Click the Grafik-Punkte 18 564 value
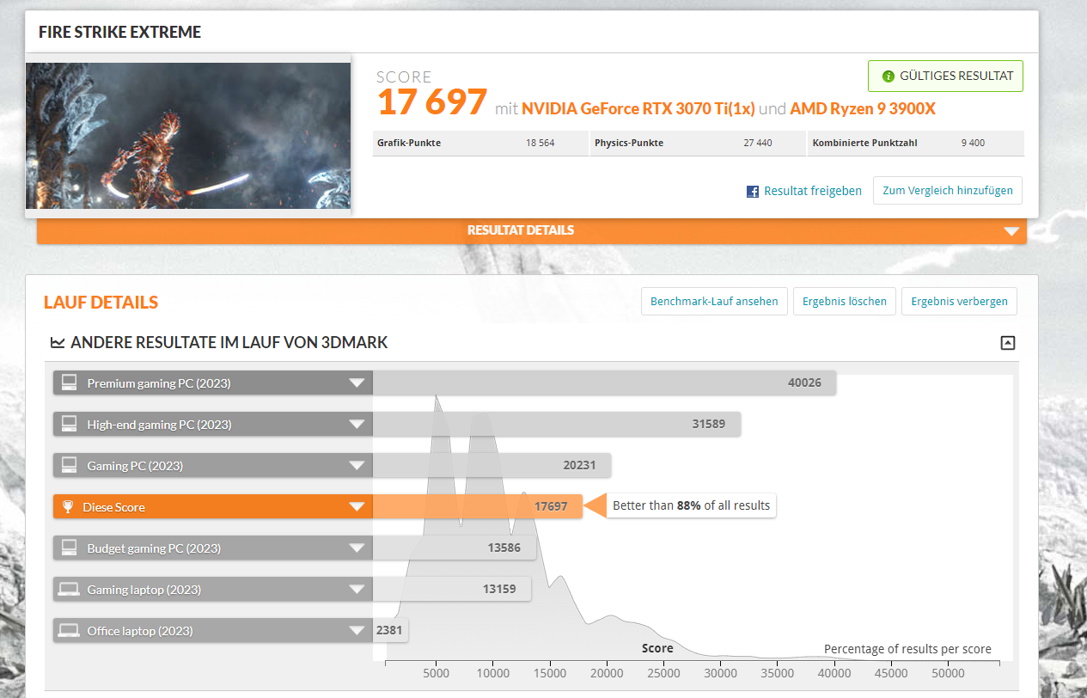The image size is (1087, 698). (x=540, y=143)
